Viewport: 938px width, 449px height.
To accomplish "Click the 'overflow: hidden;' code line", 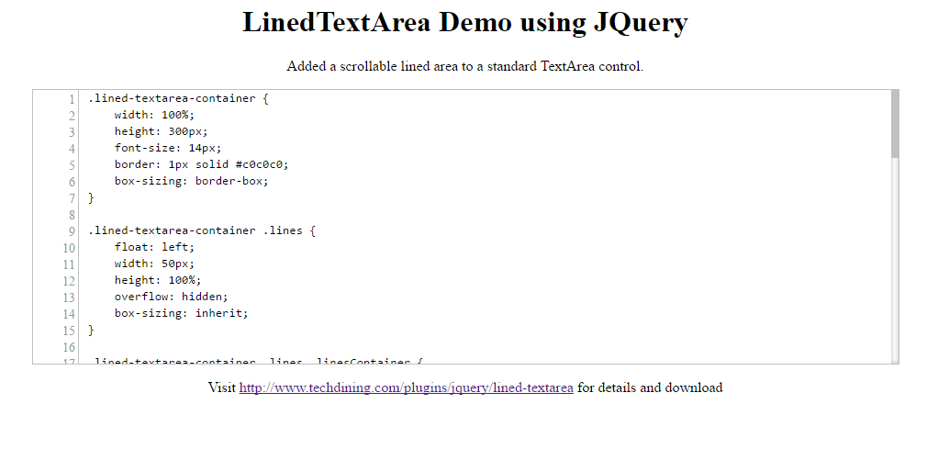I will (172, 297).
